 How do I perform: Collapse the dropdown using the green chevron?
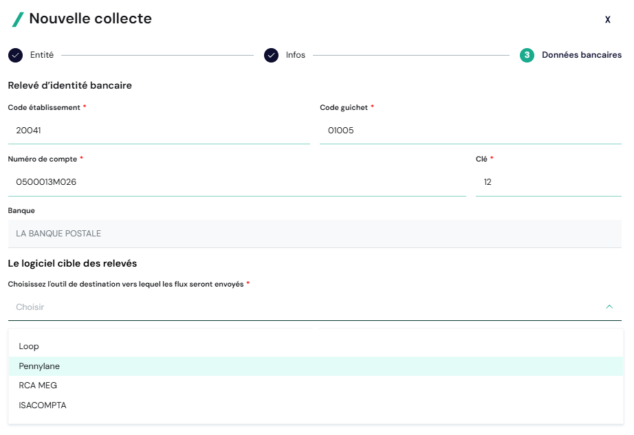pyautogui.click(x=609, y=307)
